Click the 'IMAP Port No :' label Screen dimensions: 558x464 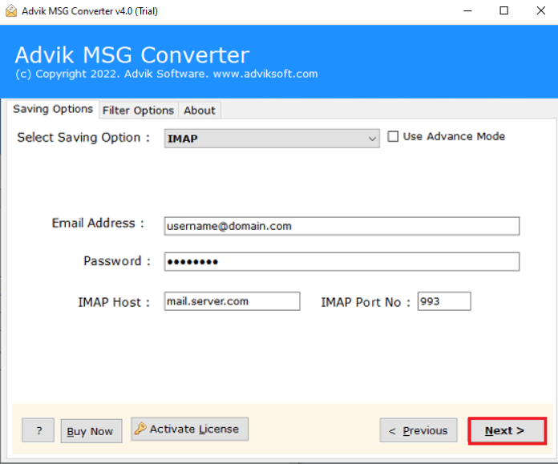pyautogui.click(x=366, y=302)
